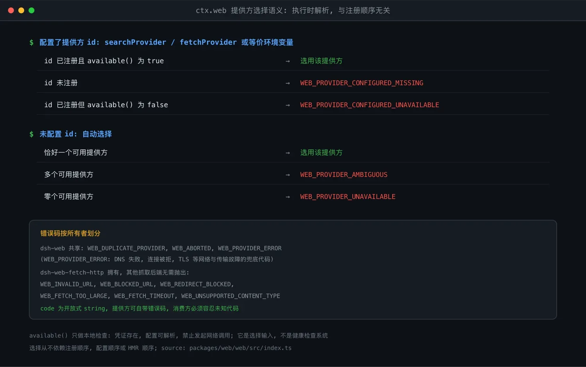Click the parenthetical WEB_PROVIDER_ERROR DNS 失败 note

pyautogui.click(x=157, y=259)
